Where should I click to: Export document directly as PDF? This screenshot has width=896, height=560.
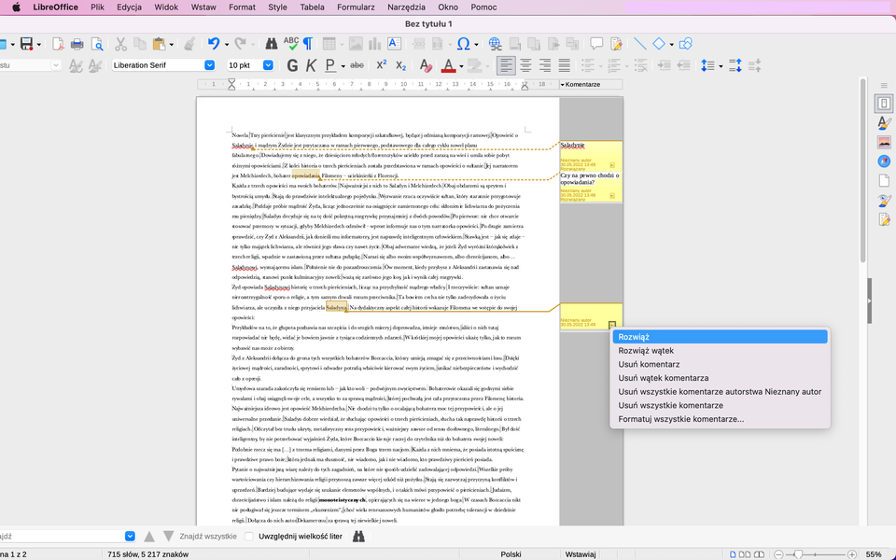(x=59, y=43)
